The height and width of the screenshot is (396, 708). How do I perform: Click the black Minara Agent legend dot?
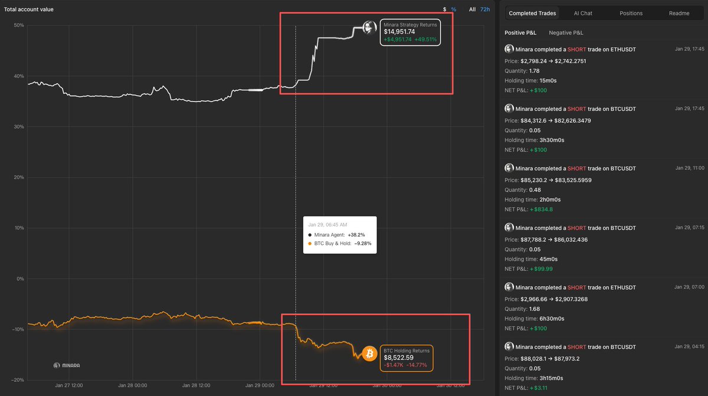pos(310,235)
